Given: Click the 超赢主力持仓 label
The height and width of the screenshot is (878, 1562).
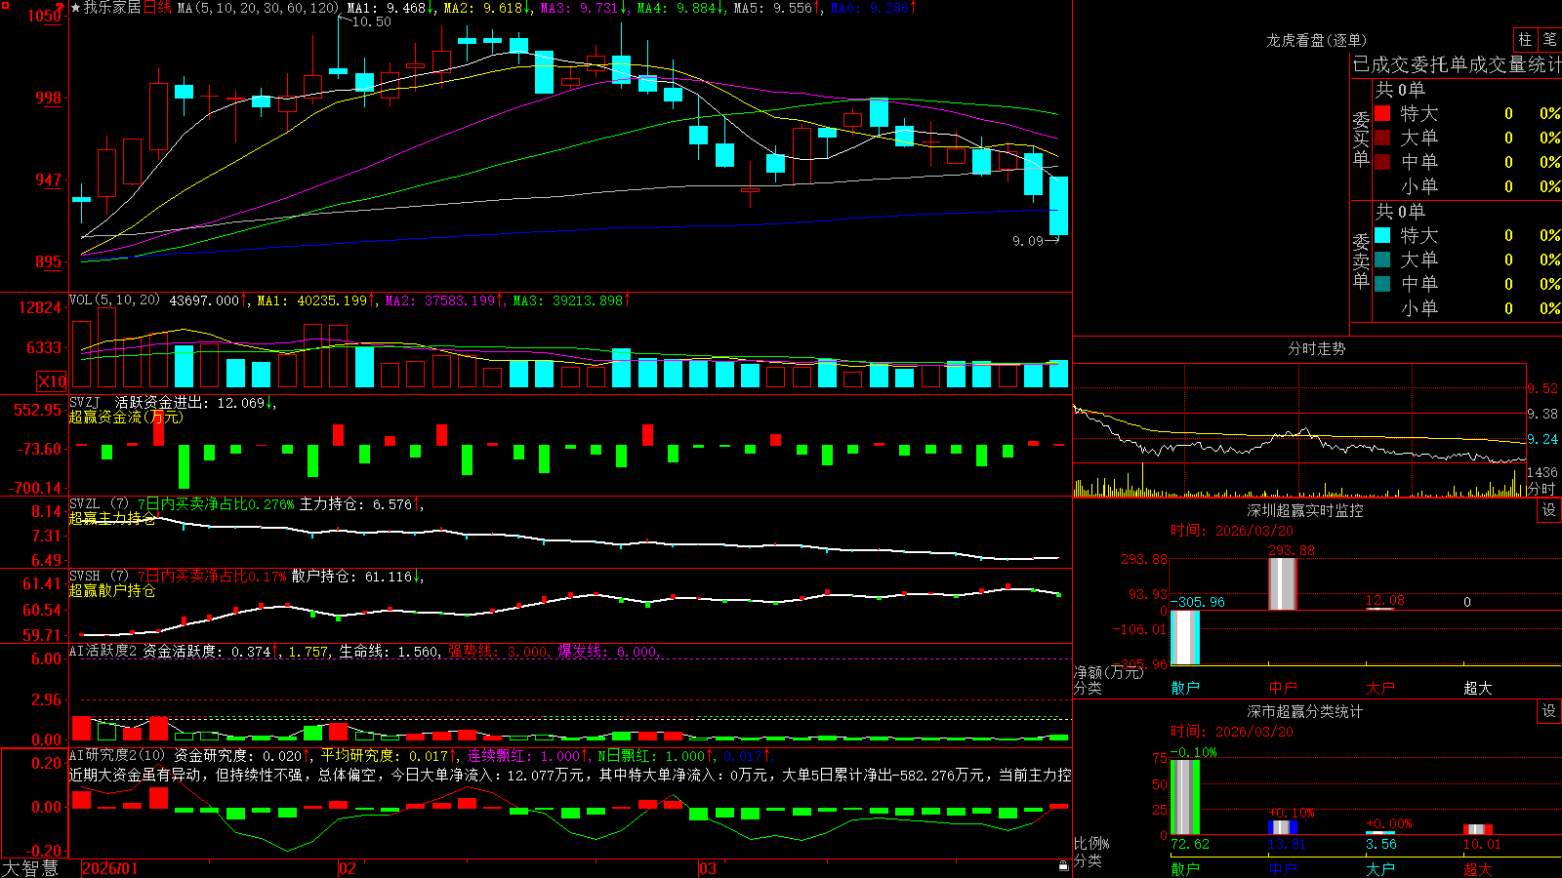Looking at the screenshot, I should [x=112, y=518].
